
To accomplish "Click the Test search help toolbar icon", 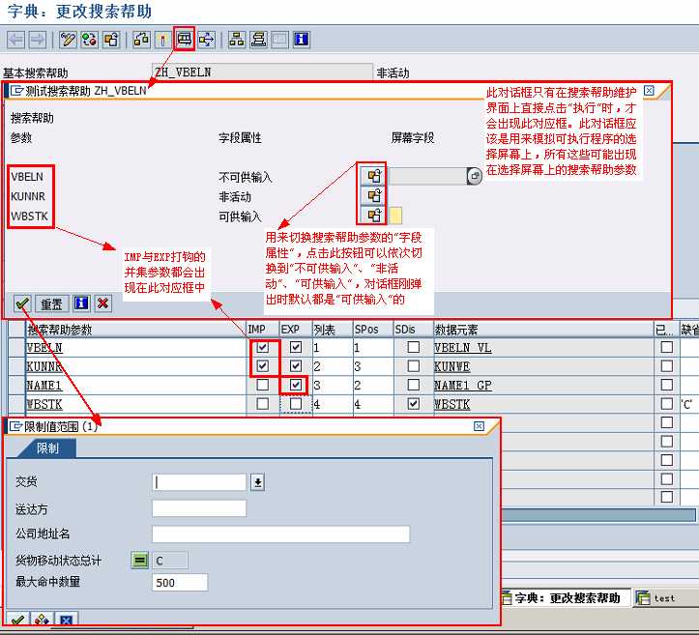I will 184,40.
